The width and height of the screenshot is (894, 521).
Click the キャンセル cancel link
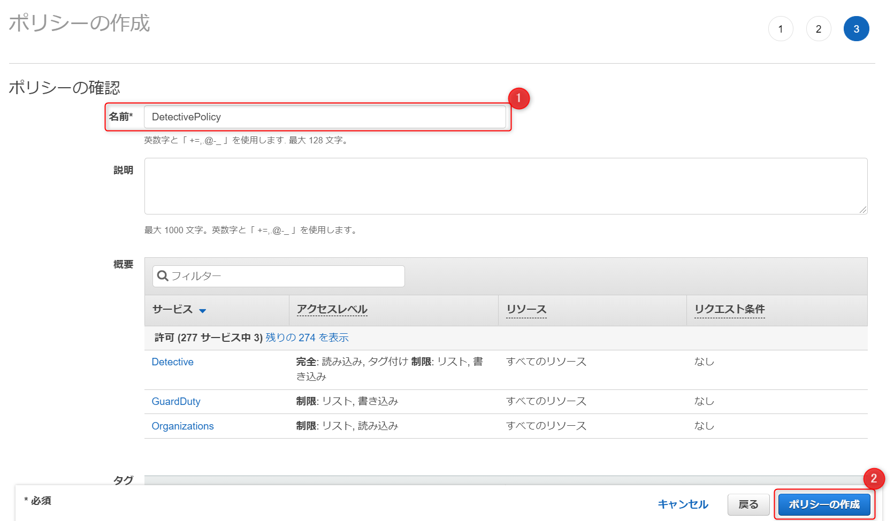tap(683, 504)
